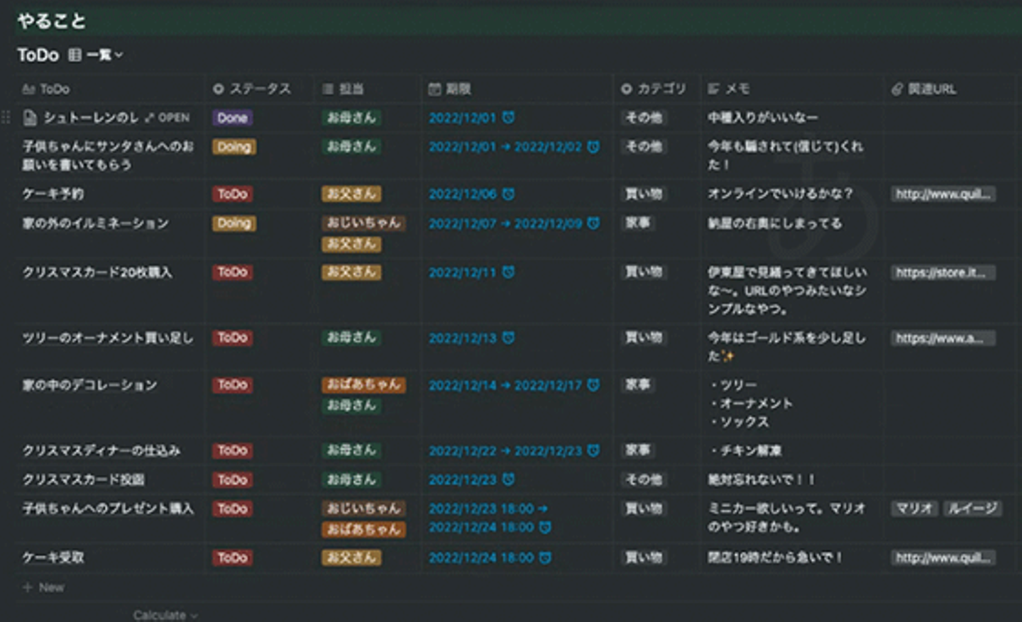Click the reminder icon in クリスマスディナーの仕込み row

[x=593, y=450]
